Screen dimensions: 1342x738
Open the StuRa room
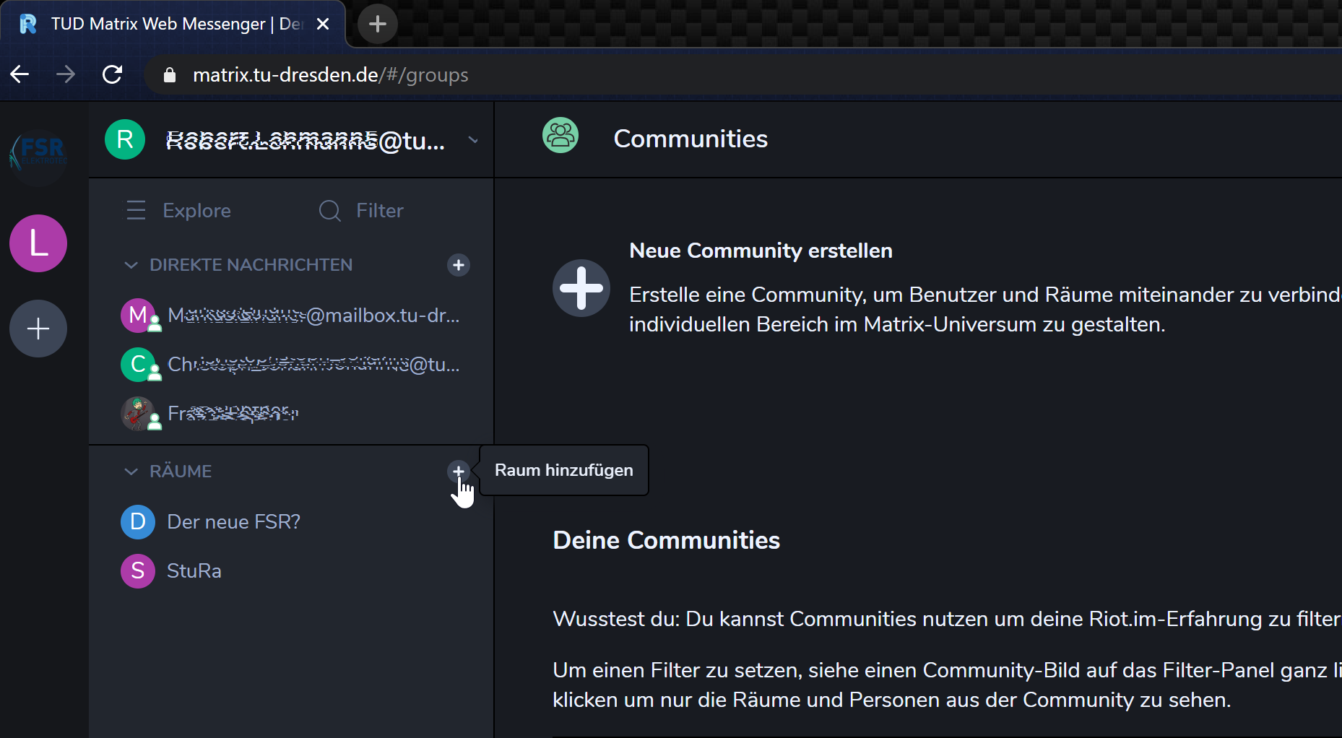click(194, 571)
